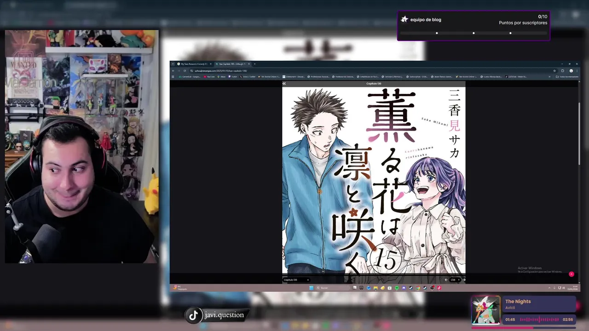589x331 pixels.
Task: Open OBS Studio from the taskbar
Action: [432, 288]
